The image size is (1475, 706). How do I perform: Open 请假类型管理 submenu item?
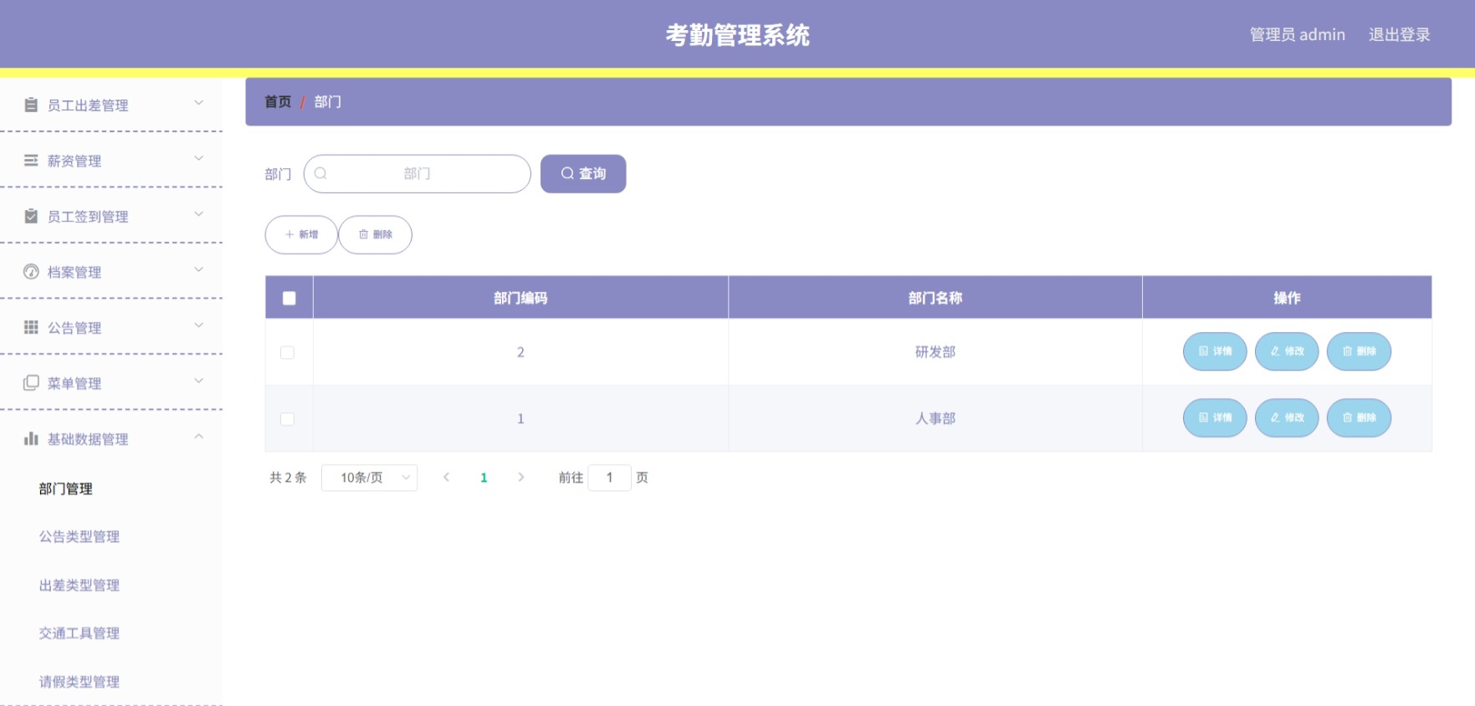point(79,682)
